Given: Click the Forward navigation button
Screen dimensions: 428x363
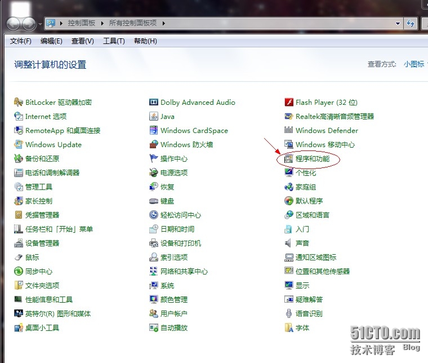Looking at the screenshot, I should tap(29, 24).
